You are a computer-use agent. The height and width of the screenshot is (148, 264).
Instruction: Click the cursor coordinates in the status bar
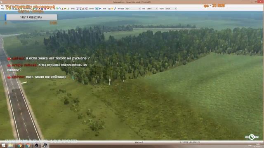click(x=190, y=142)
